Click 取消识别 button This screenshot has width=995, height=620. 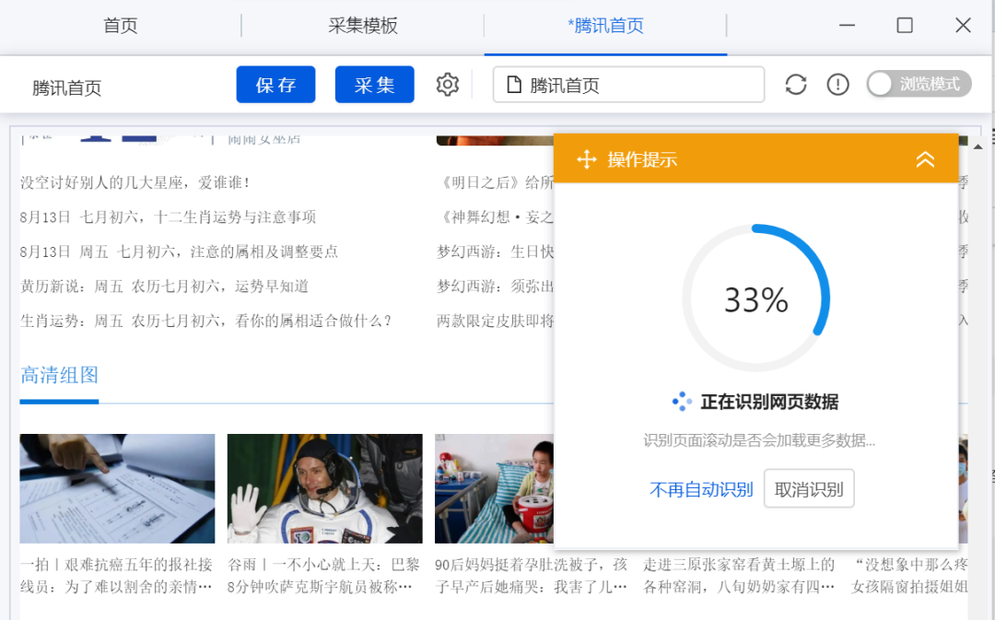[x=809, y=488]
